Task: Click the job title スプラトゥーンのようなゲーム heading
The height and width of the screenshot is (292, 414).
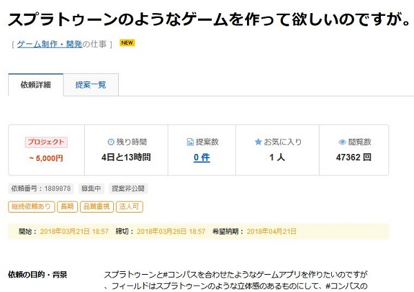Action: click(x=208, y=19)
